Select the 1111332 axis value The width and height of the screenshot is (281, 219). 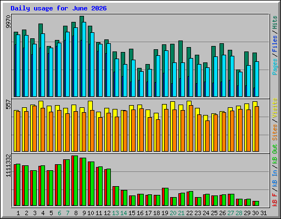coord(8,165)
